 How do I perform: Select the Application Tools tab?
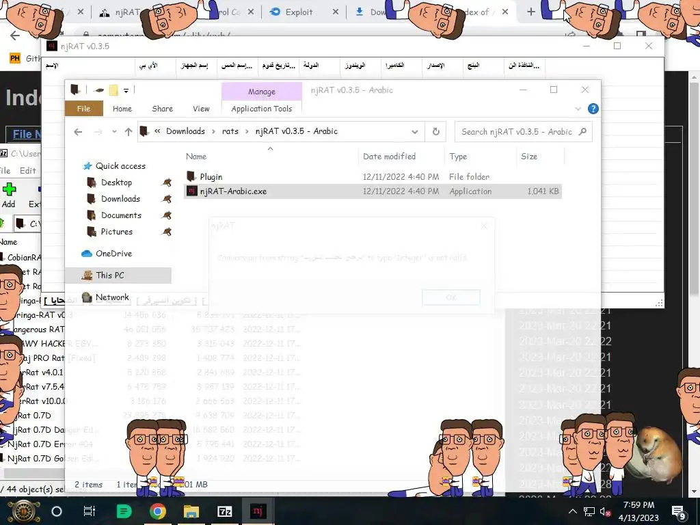coord(262,109)
